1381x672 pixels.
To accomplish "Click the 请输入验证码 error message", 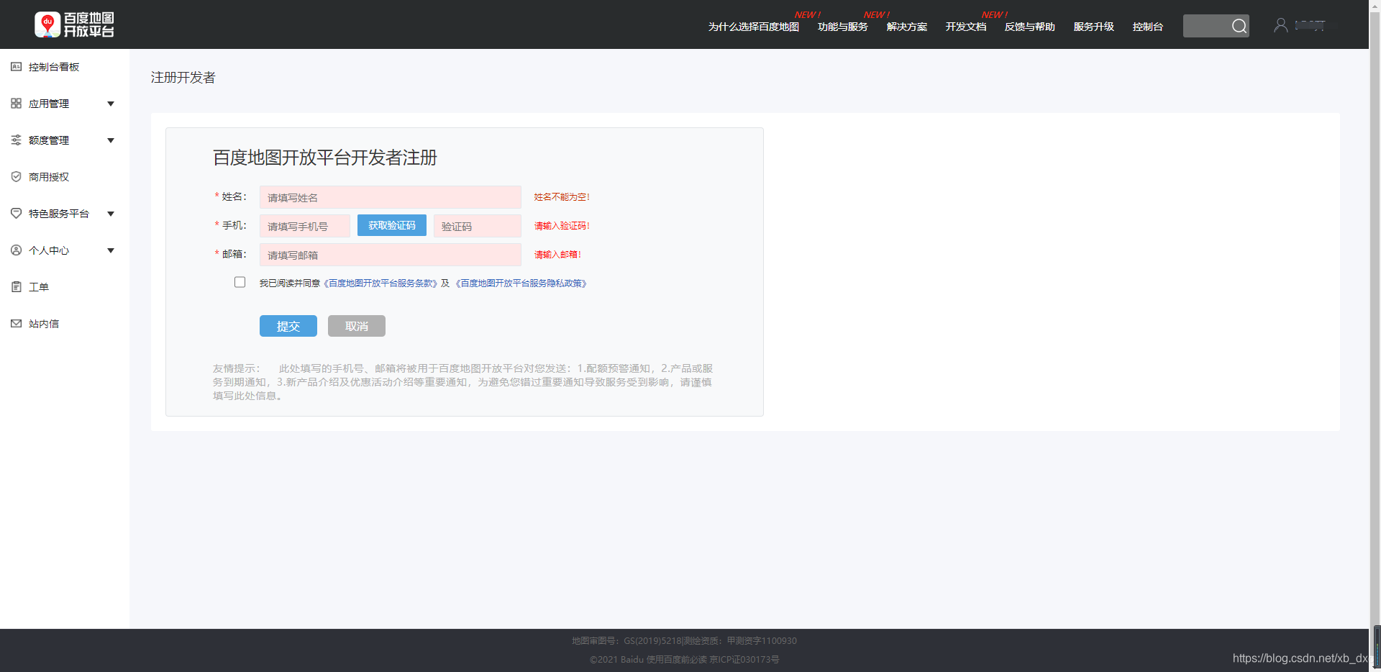I will (x=561, y=226).
